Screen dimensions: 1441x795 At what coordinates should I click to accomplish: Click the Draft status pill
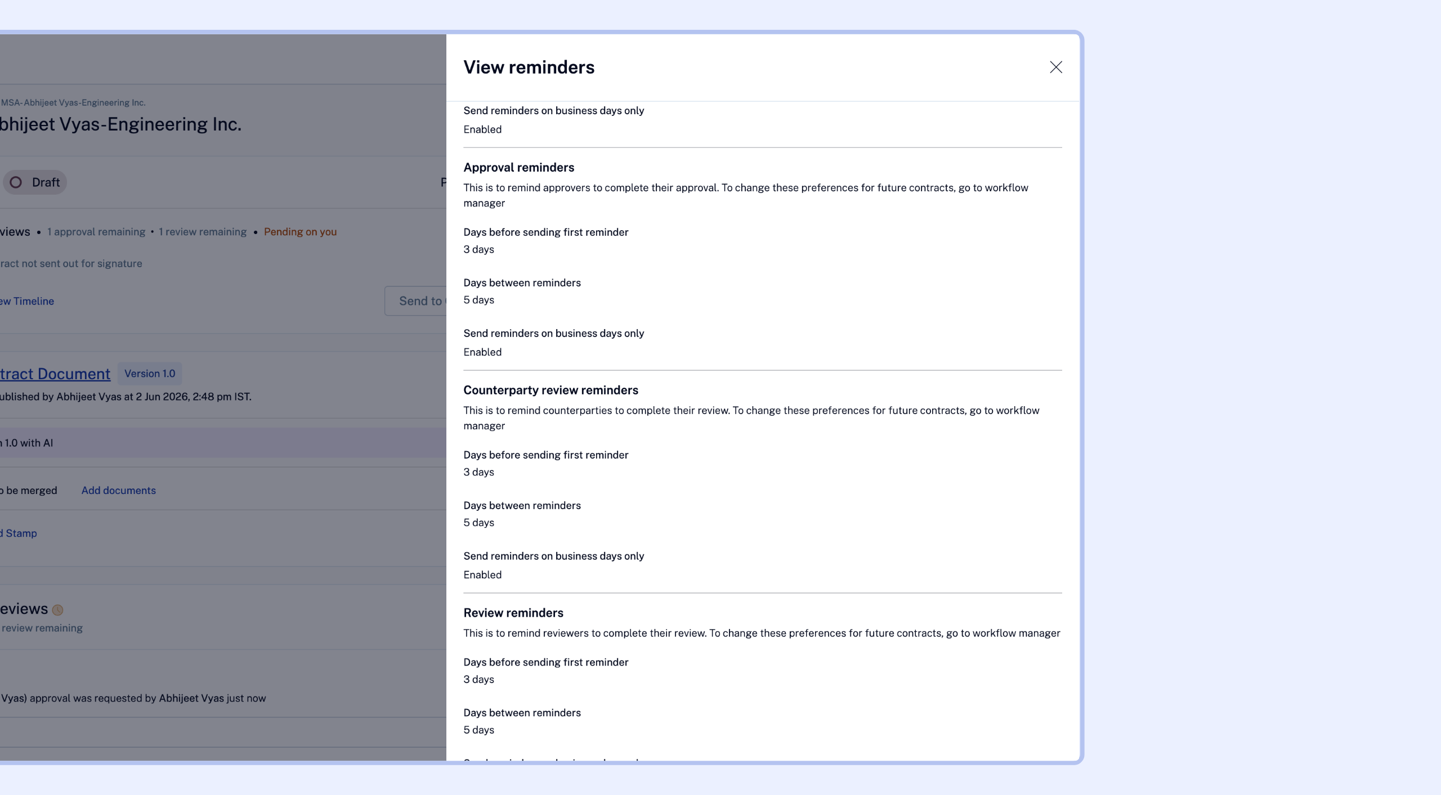(x=35, y=182)
